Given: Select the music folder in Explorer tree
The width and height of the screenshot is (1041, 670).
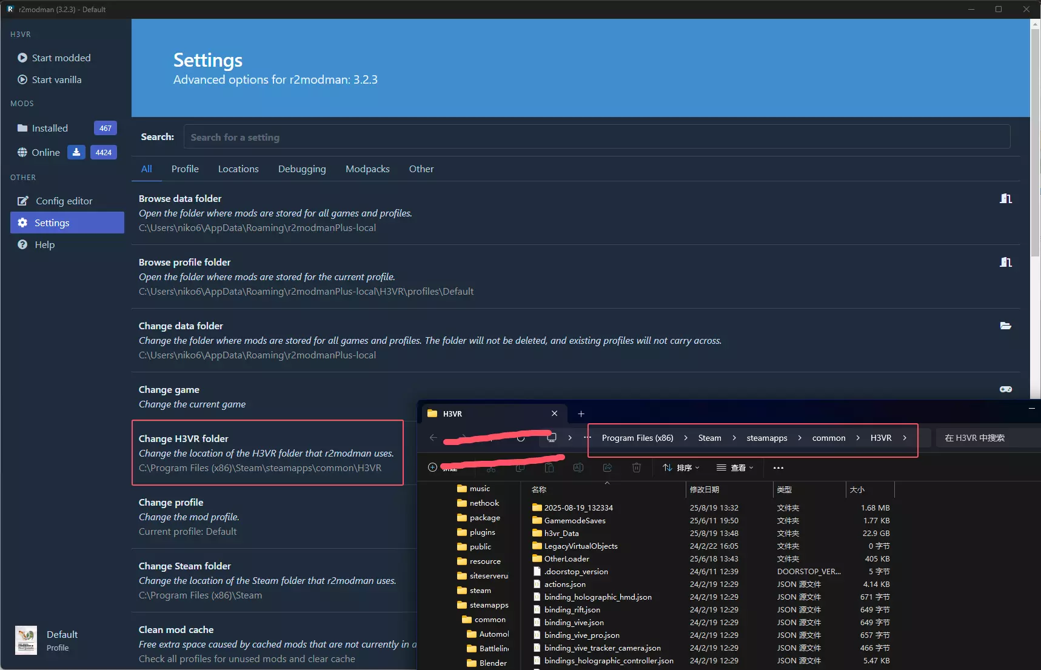Looking at the screenshot, I should pos(474,489).
